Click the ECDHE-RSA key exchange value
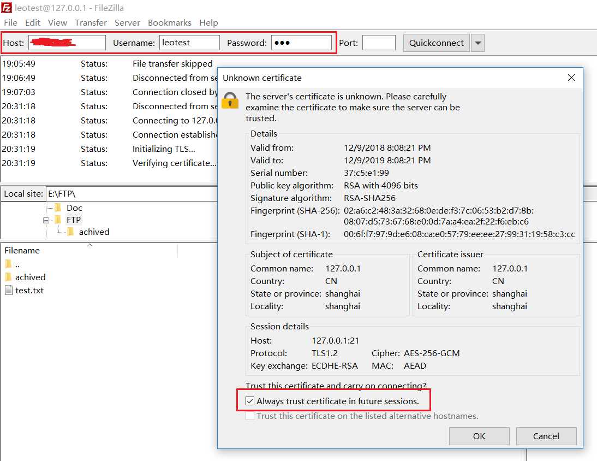 335,366
